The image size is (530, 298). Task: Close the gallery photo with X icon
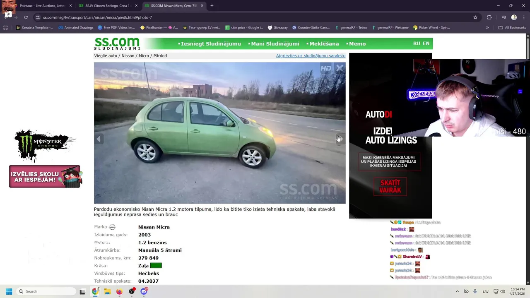340,68
